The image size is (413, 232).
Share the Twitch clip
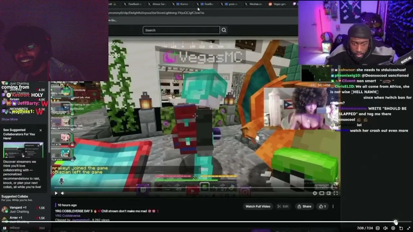tap(304, 207)
